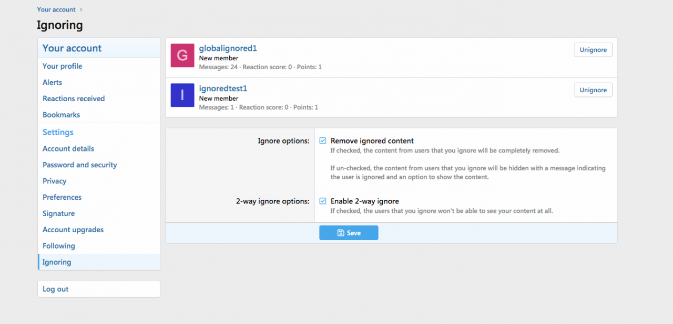Uncheck Enable 2-way ignore checkbox
Screen dimensions: 673x324
(323, 201)
